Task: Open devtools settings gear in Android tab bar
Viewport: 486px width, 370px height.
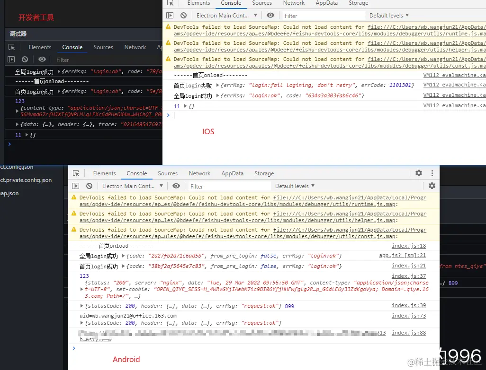Action: tap(419, 173)
